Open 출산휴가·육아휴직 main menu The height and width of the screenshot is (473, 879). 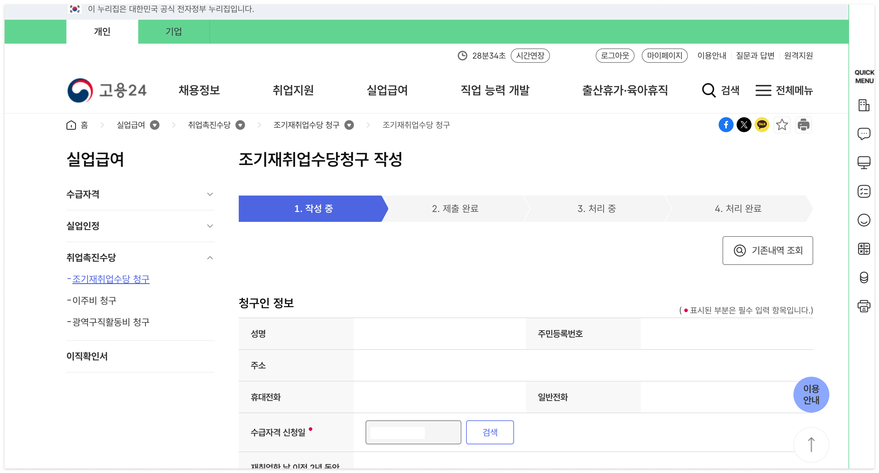coord(624,90)
